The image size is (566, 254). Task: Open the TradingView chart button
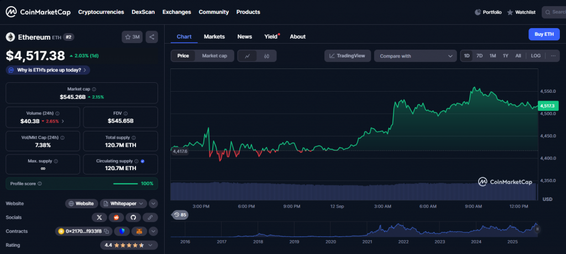(x=348, y=56)
